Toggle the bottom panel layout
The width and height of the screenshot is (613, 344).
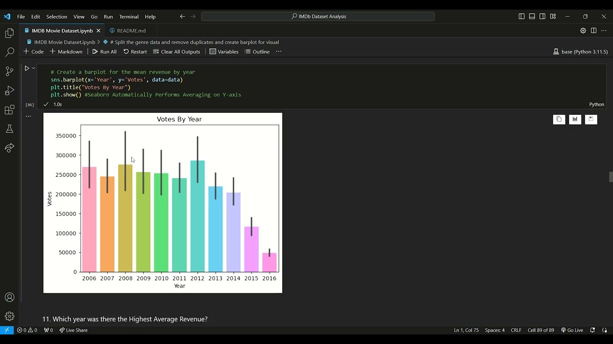(x=532, y=16)
